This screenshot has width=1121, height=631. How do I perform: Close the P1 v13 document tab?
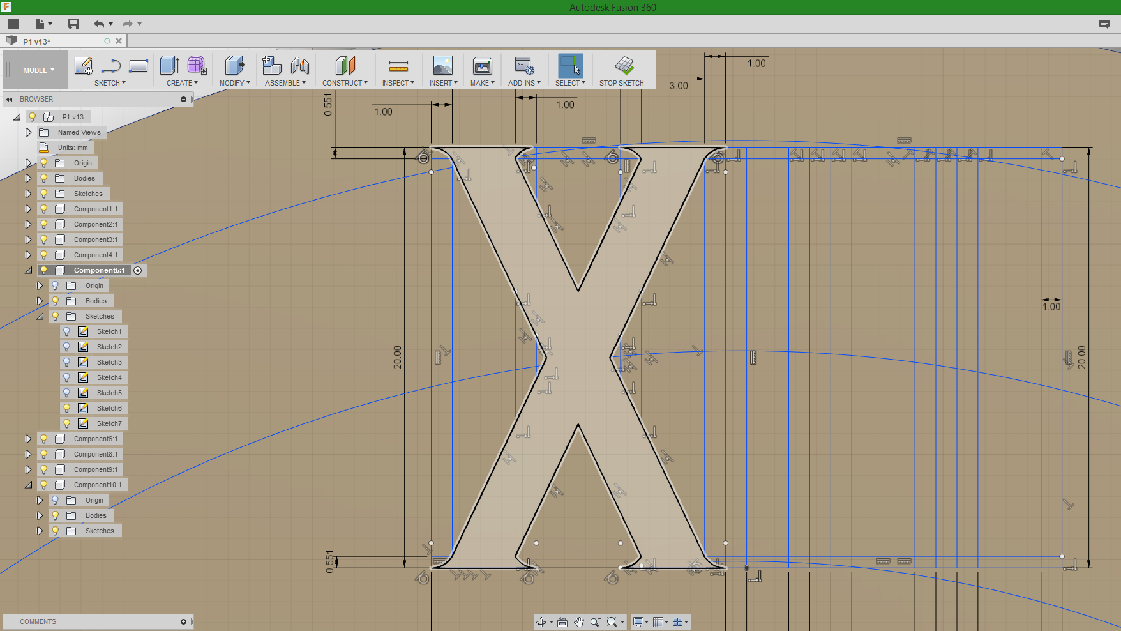(x=119, y=41)
